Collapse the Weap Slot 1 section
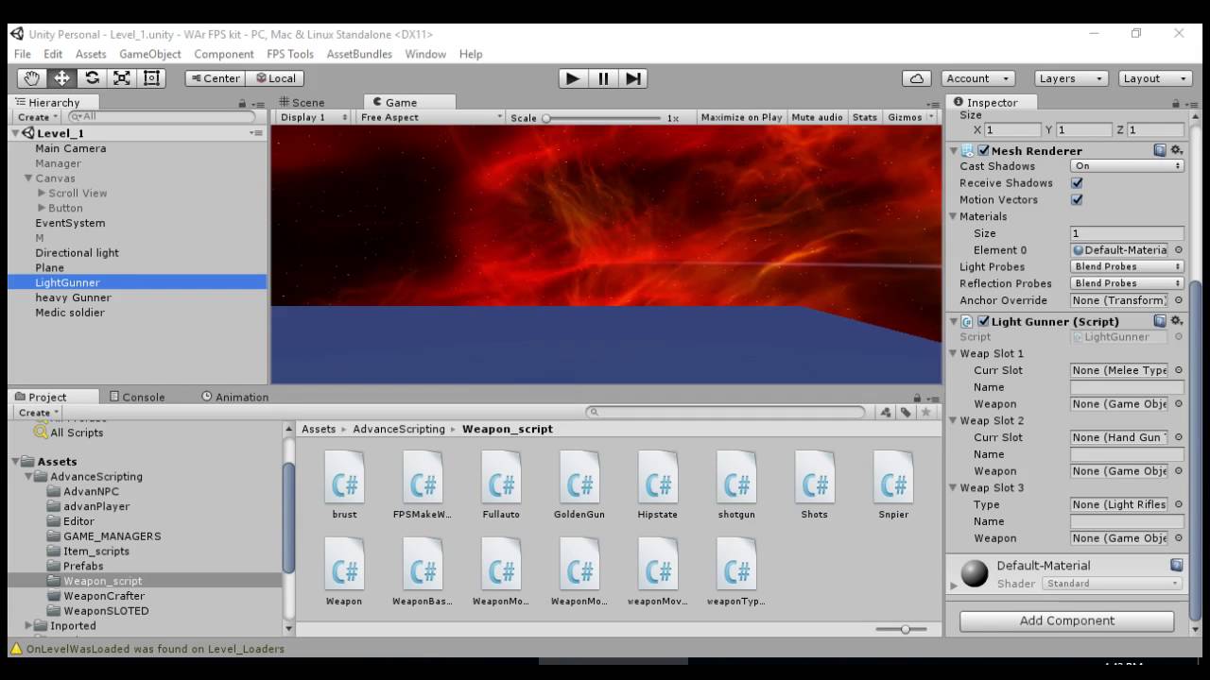1210x680 pixels. pyautogui.click(x=954, y=353)
